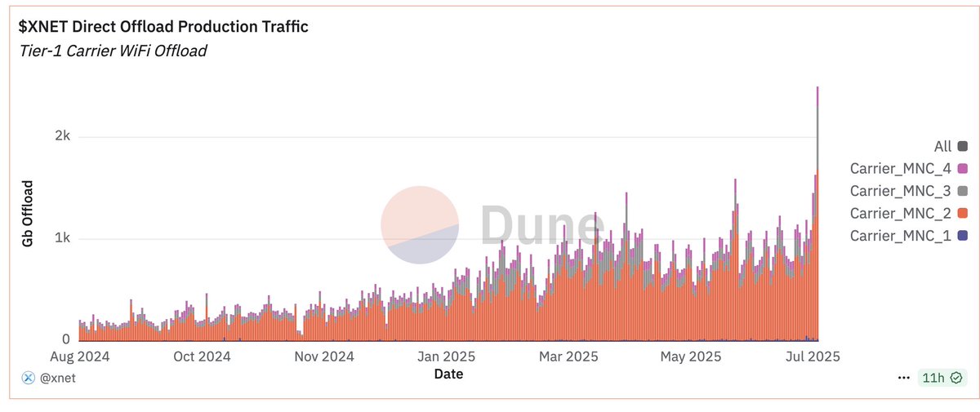Click the Jan 2025 axis label
The image size is (980, 412).
446,357
